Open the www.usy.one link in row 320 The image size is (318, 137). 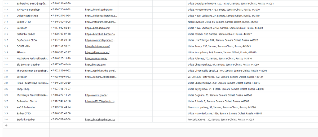pyautogui.click(x=96, y=58)
